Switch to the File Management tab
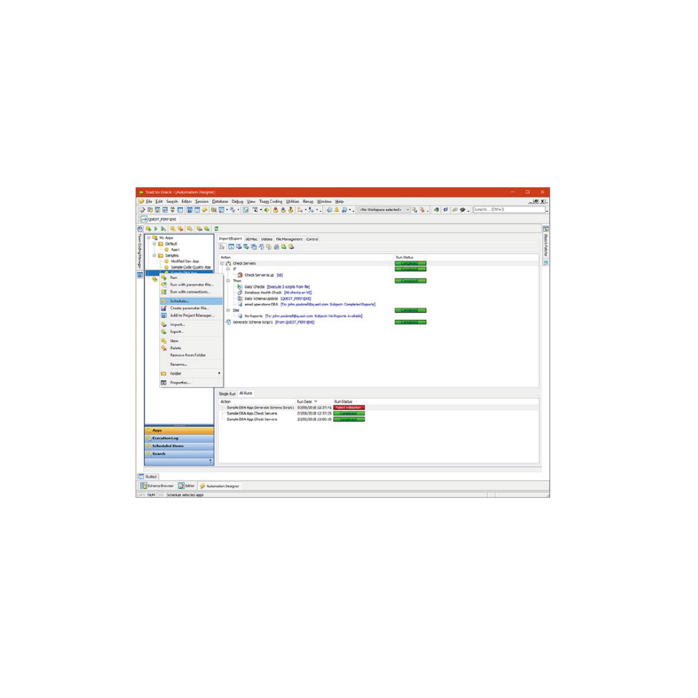698x698 pixels. pos(289,239)
